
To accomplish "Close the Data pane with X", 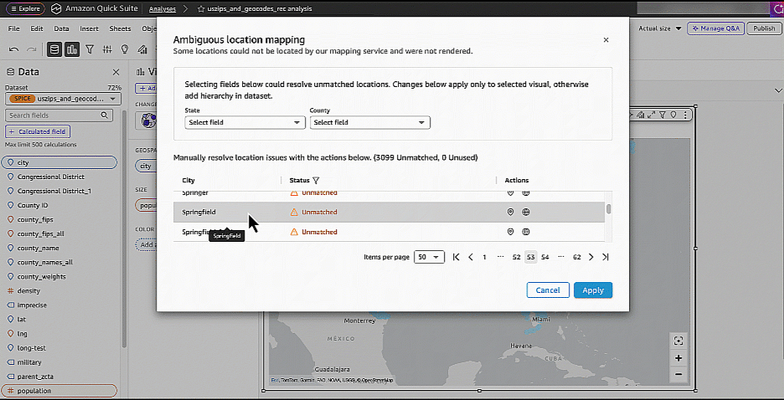I will [116, 73].
